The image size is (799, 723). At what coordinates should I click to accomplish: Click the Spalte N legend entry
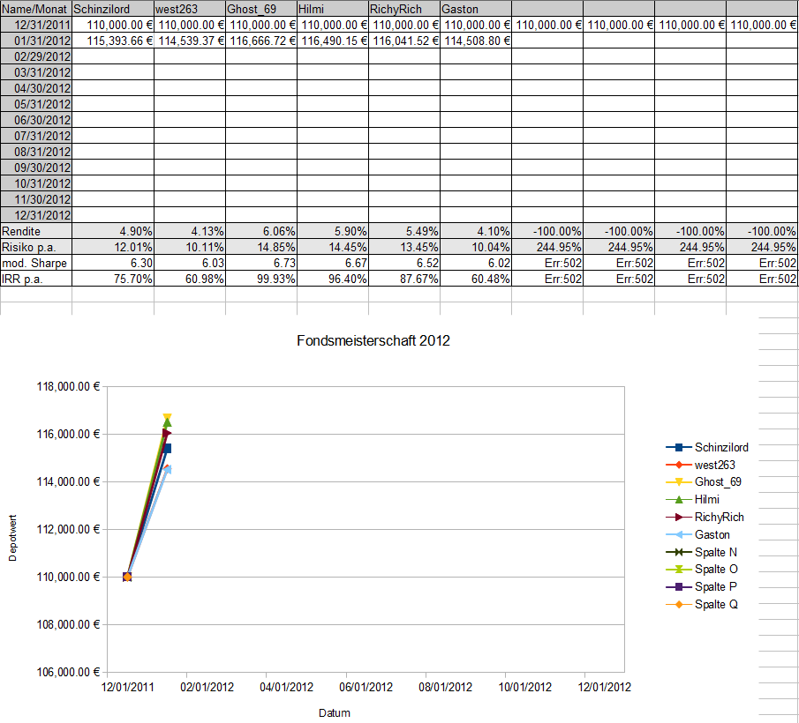pyautogui.click(x=701, y=552)
